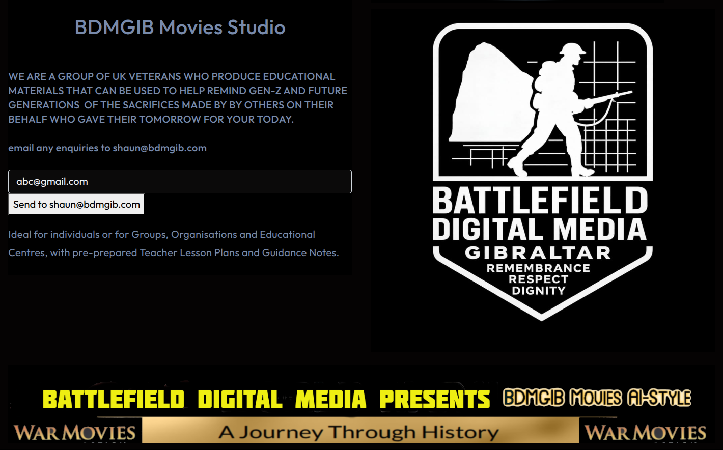
Task: Click the BDMGIB Movies Studio heading
Action: pyautogui.click(x=180, y=27)
